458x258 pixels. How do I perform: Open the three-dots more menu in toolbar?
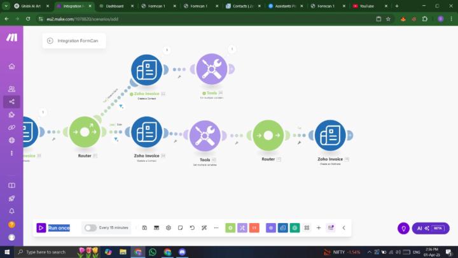[216, 228]
